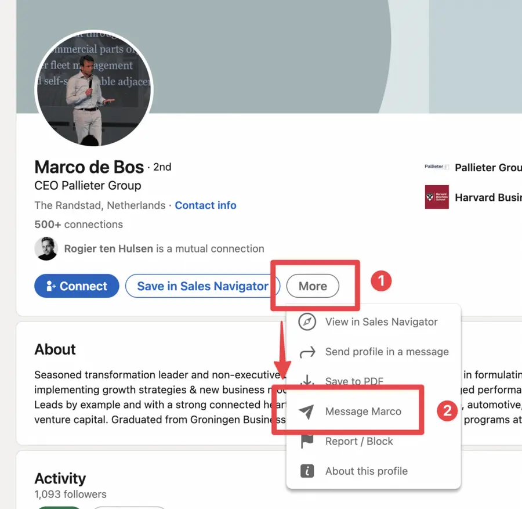Click the download icon next to Save to PDF
Image resolution: width=522 pixels, height=509 pixels.
pyautogui.click(x=307, y=381)
